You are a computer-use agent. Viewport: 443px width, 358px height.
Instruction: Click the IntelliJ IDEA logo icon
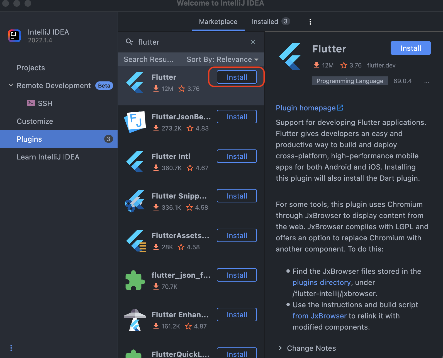[x=14, y=36]
